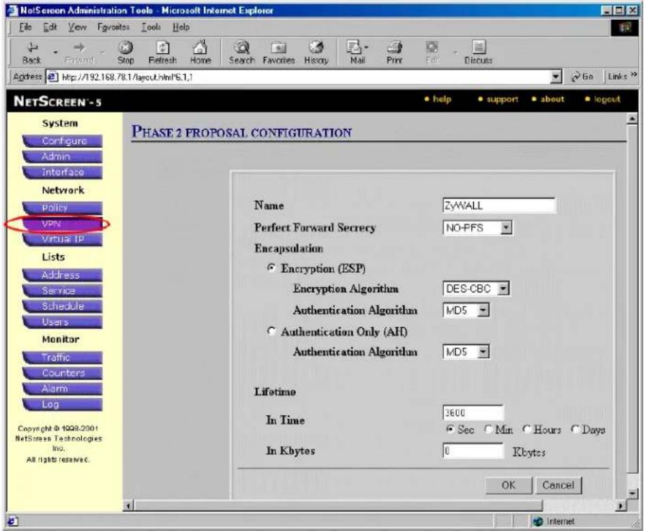Click the Forward toolbar icon

79,48
